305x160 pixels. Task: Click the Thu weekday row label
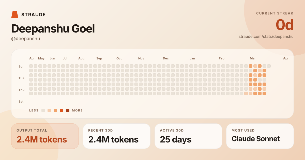[21, 90]
